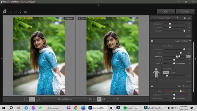The height and width of the screenshot is (111, 197).
Task: Open the taskbar search icon
Action: 11,108
